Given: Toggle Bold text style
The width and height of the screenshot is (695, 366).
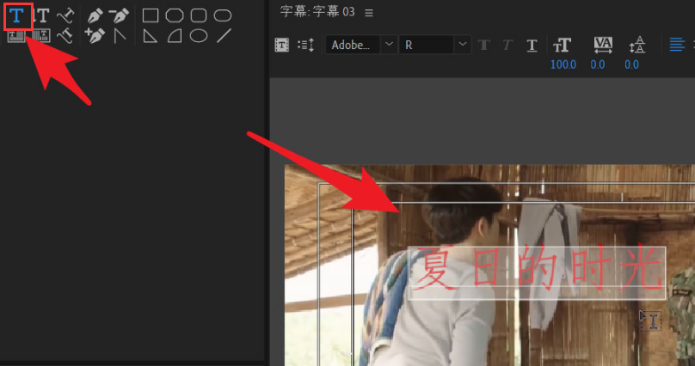Looking at the screenshot, I should pos(484,46).
